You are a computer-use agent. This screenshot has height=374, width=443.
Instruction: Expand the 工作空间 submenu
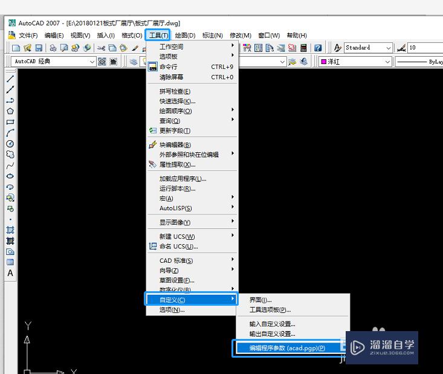coord(192,47)
